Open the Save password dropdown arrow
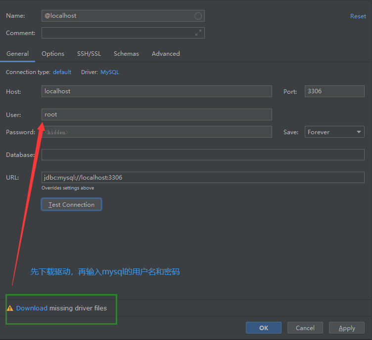The height and width of the screenshot is (340, 372). pos(359,132)
